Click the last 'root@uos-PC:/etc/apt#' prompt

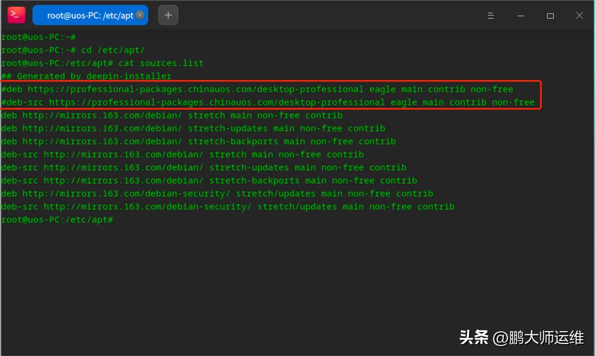coord(57,220)
